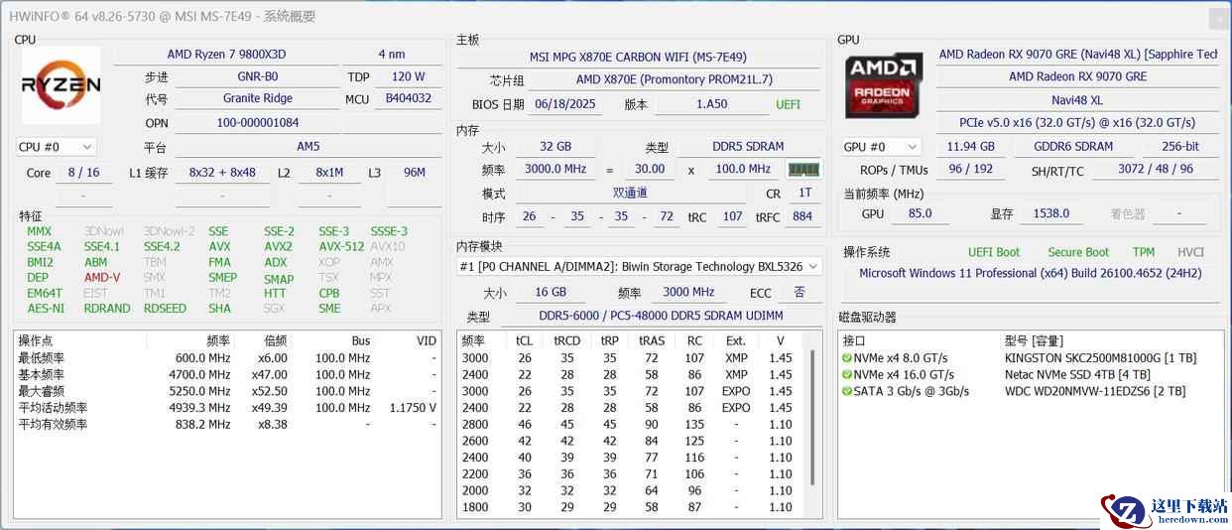The height and width of the screenshot is (530, 1232).
Task: Select the 基本频率 operating point row
Action: tap(227, 375)
